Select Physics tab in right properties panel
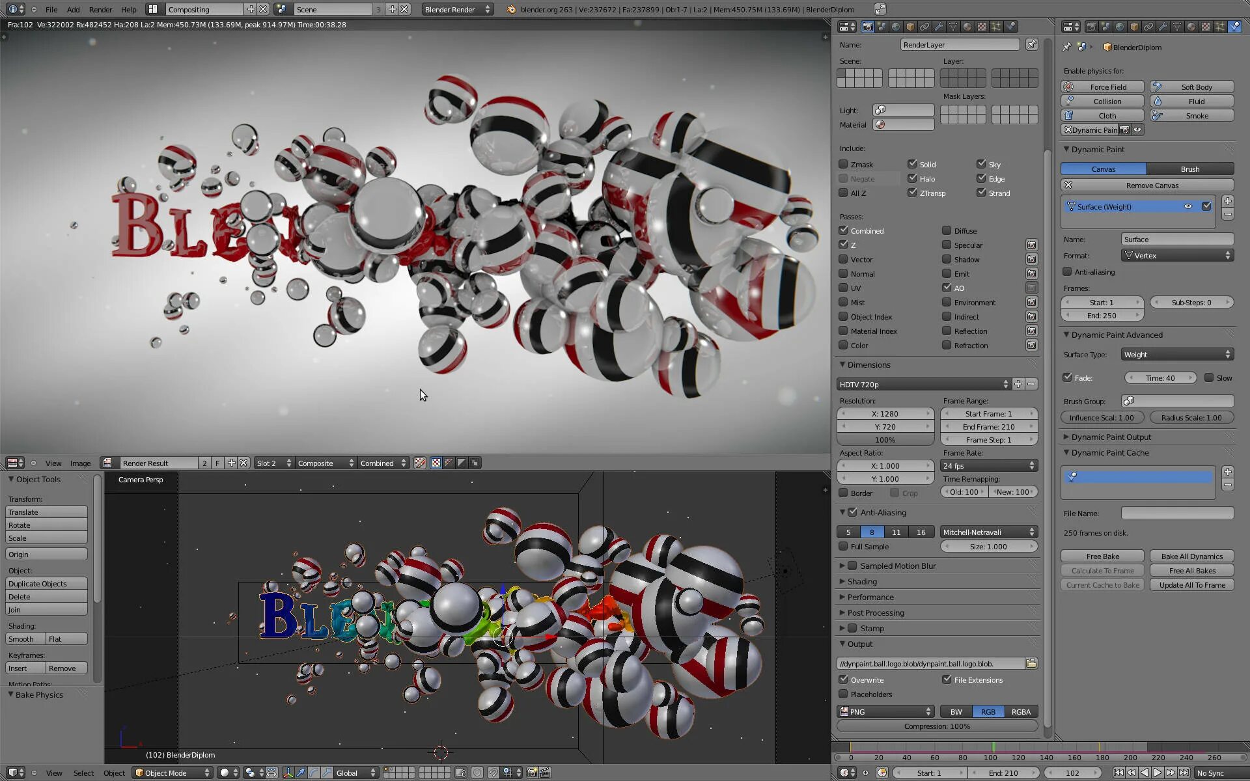 [x=1234, y=27]
